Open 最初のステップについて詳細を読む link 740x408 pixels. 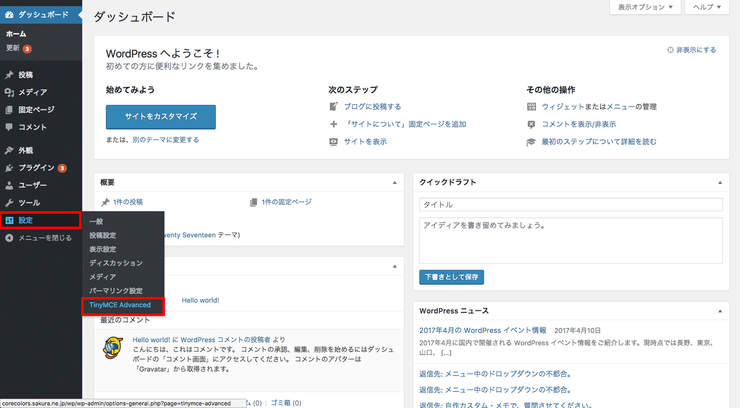click(599, 142)
